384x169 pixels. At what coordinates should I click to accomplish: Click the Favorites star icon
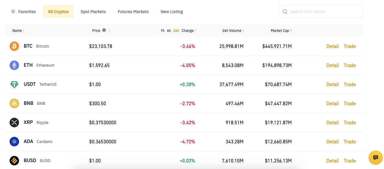13,11
